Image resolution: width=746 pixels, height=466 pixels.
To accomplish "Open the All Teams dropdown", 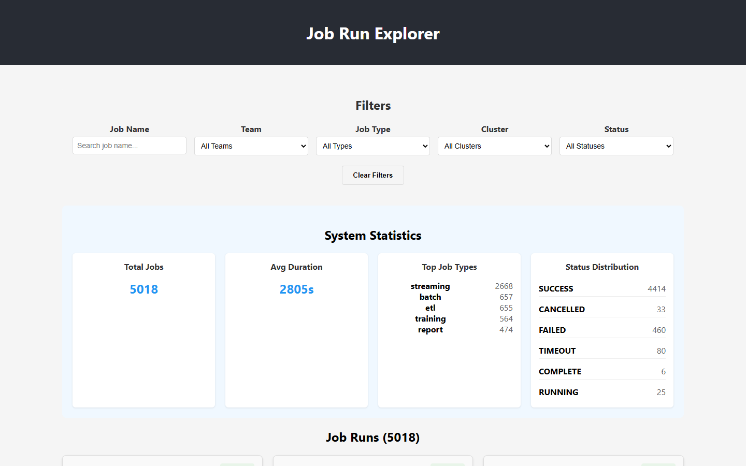I will [251, 146].
